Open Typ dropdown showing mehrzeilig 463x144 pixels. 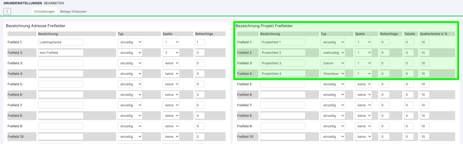333,53
